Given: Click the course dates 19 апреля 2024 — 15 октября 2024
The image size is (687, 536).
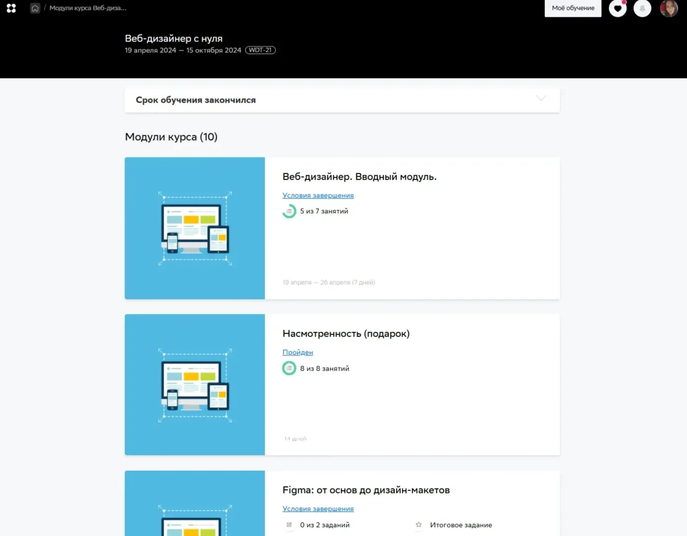Looking at the screenshot, I should point(183,50).
